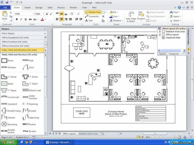Open the Arial font name dropdown
Image resolution: width=194 pixels, height=145 pixels.
[x=33, y=14]
